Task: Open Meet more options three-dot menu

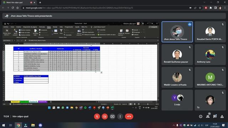Action: click(120, 116)
